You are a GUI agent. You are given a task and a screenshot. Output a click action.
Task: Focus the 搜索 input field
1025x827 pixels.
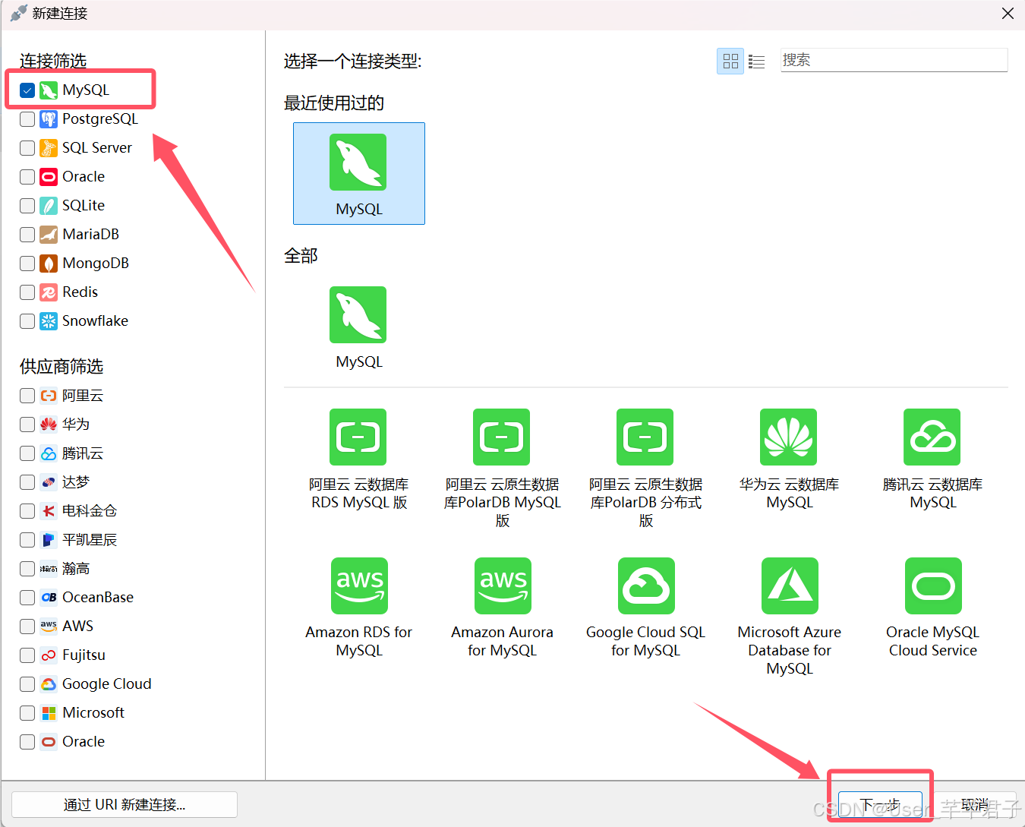click(894, 60)
